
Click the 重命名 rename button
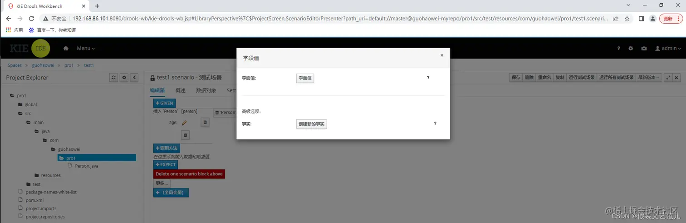pos(544,78)
